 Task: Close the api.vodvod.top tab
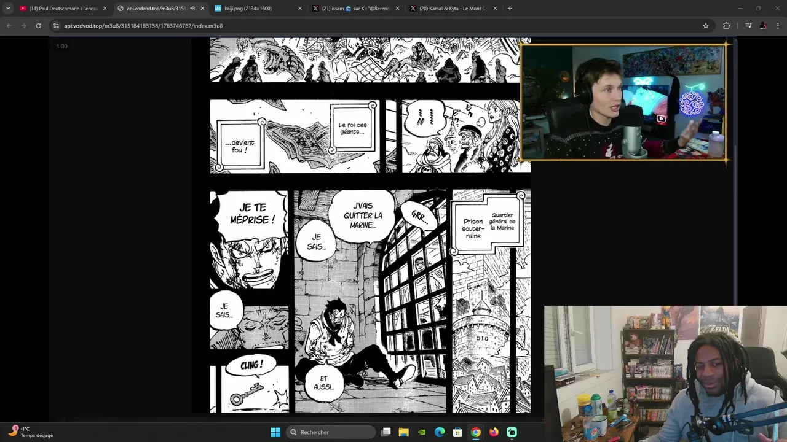pos(202,9)
